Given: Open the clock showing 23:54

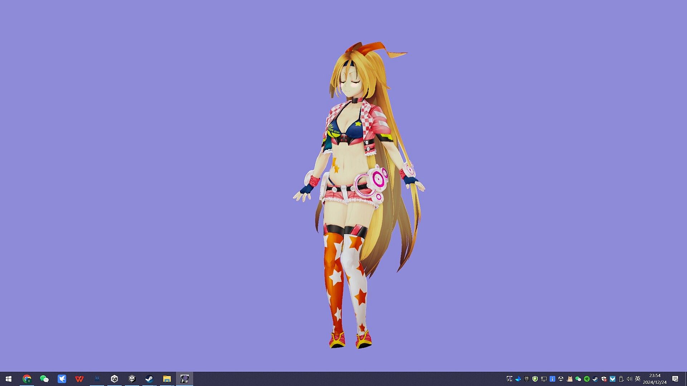Looking at the screenshot, I should [654, 379].
